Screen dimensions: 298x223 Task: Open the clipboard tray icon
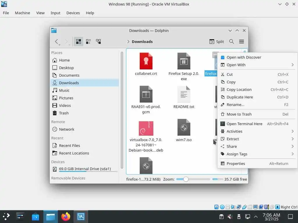(x=221, y=217)
